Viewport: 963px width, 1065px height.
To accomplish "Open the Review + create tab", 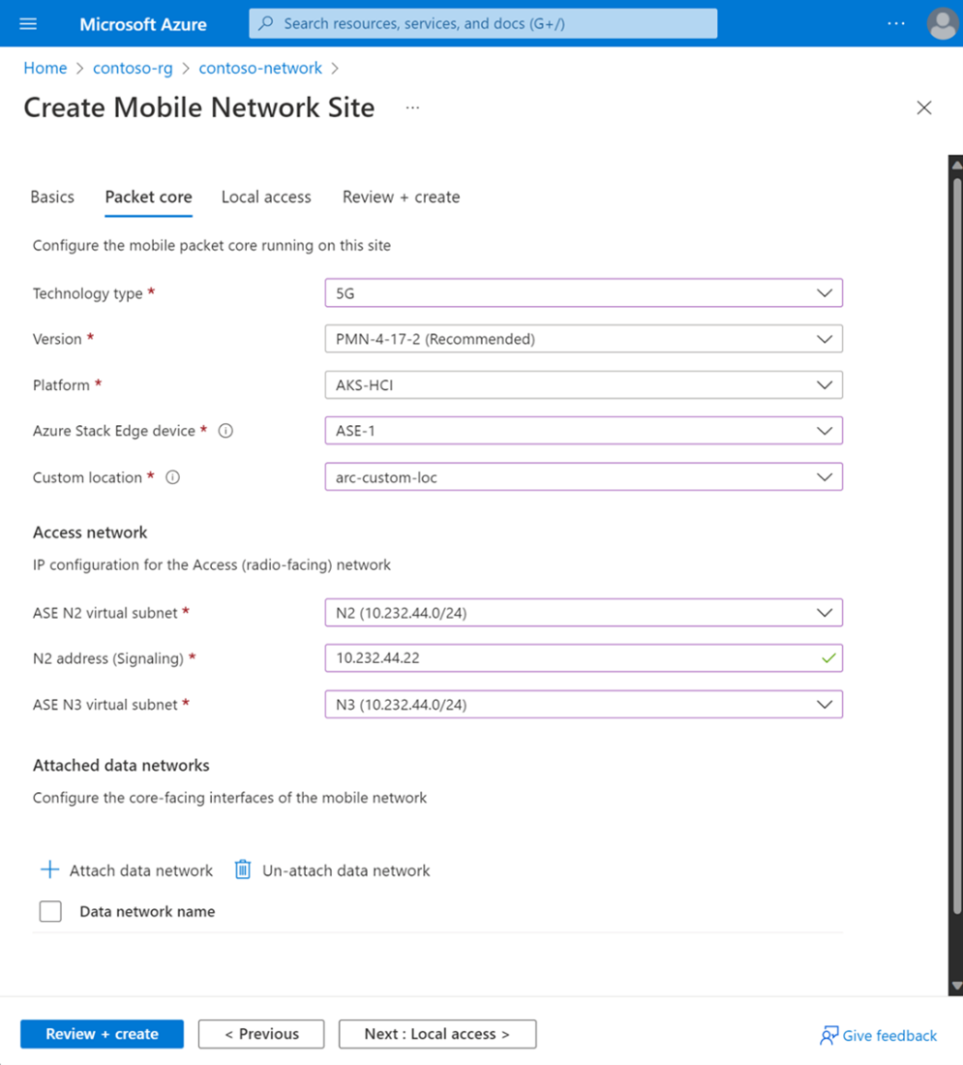I will pos(402,197).
